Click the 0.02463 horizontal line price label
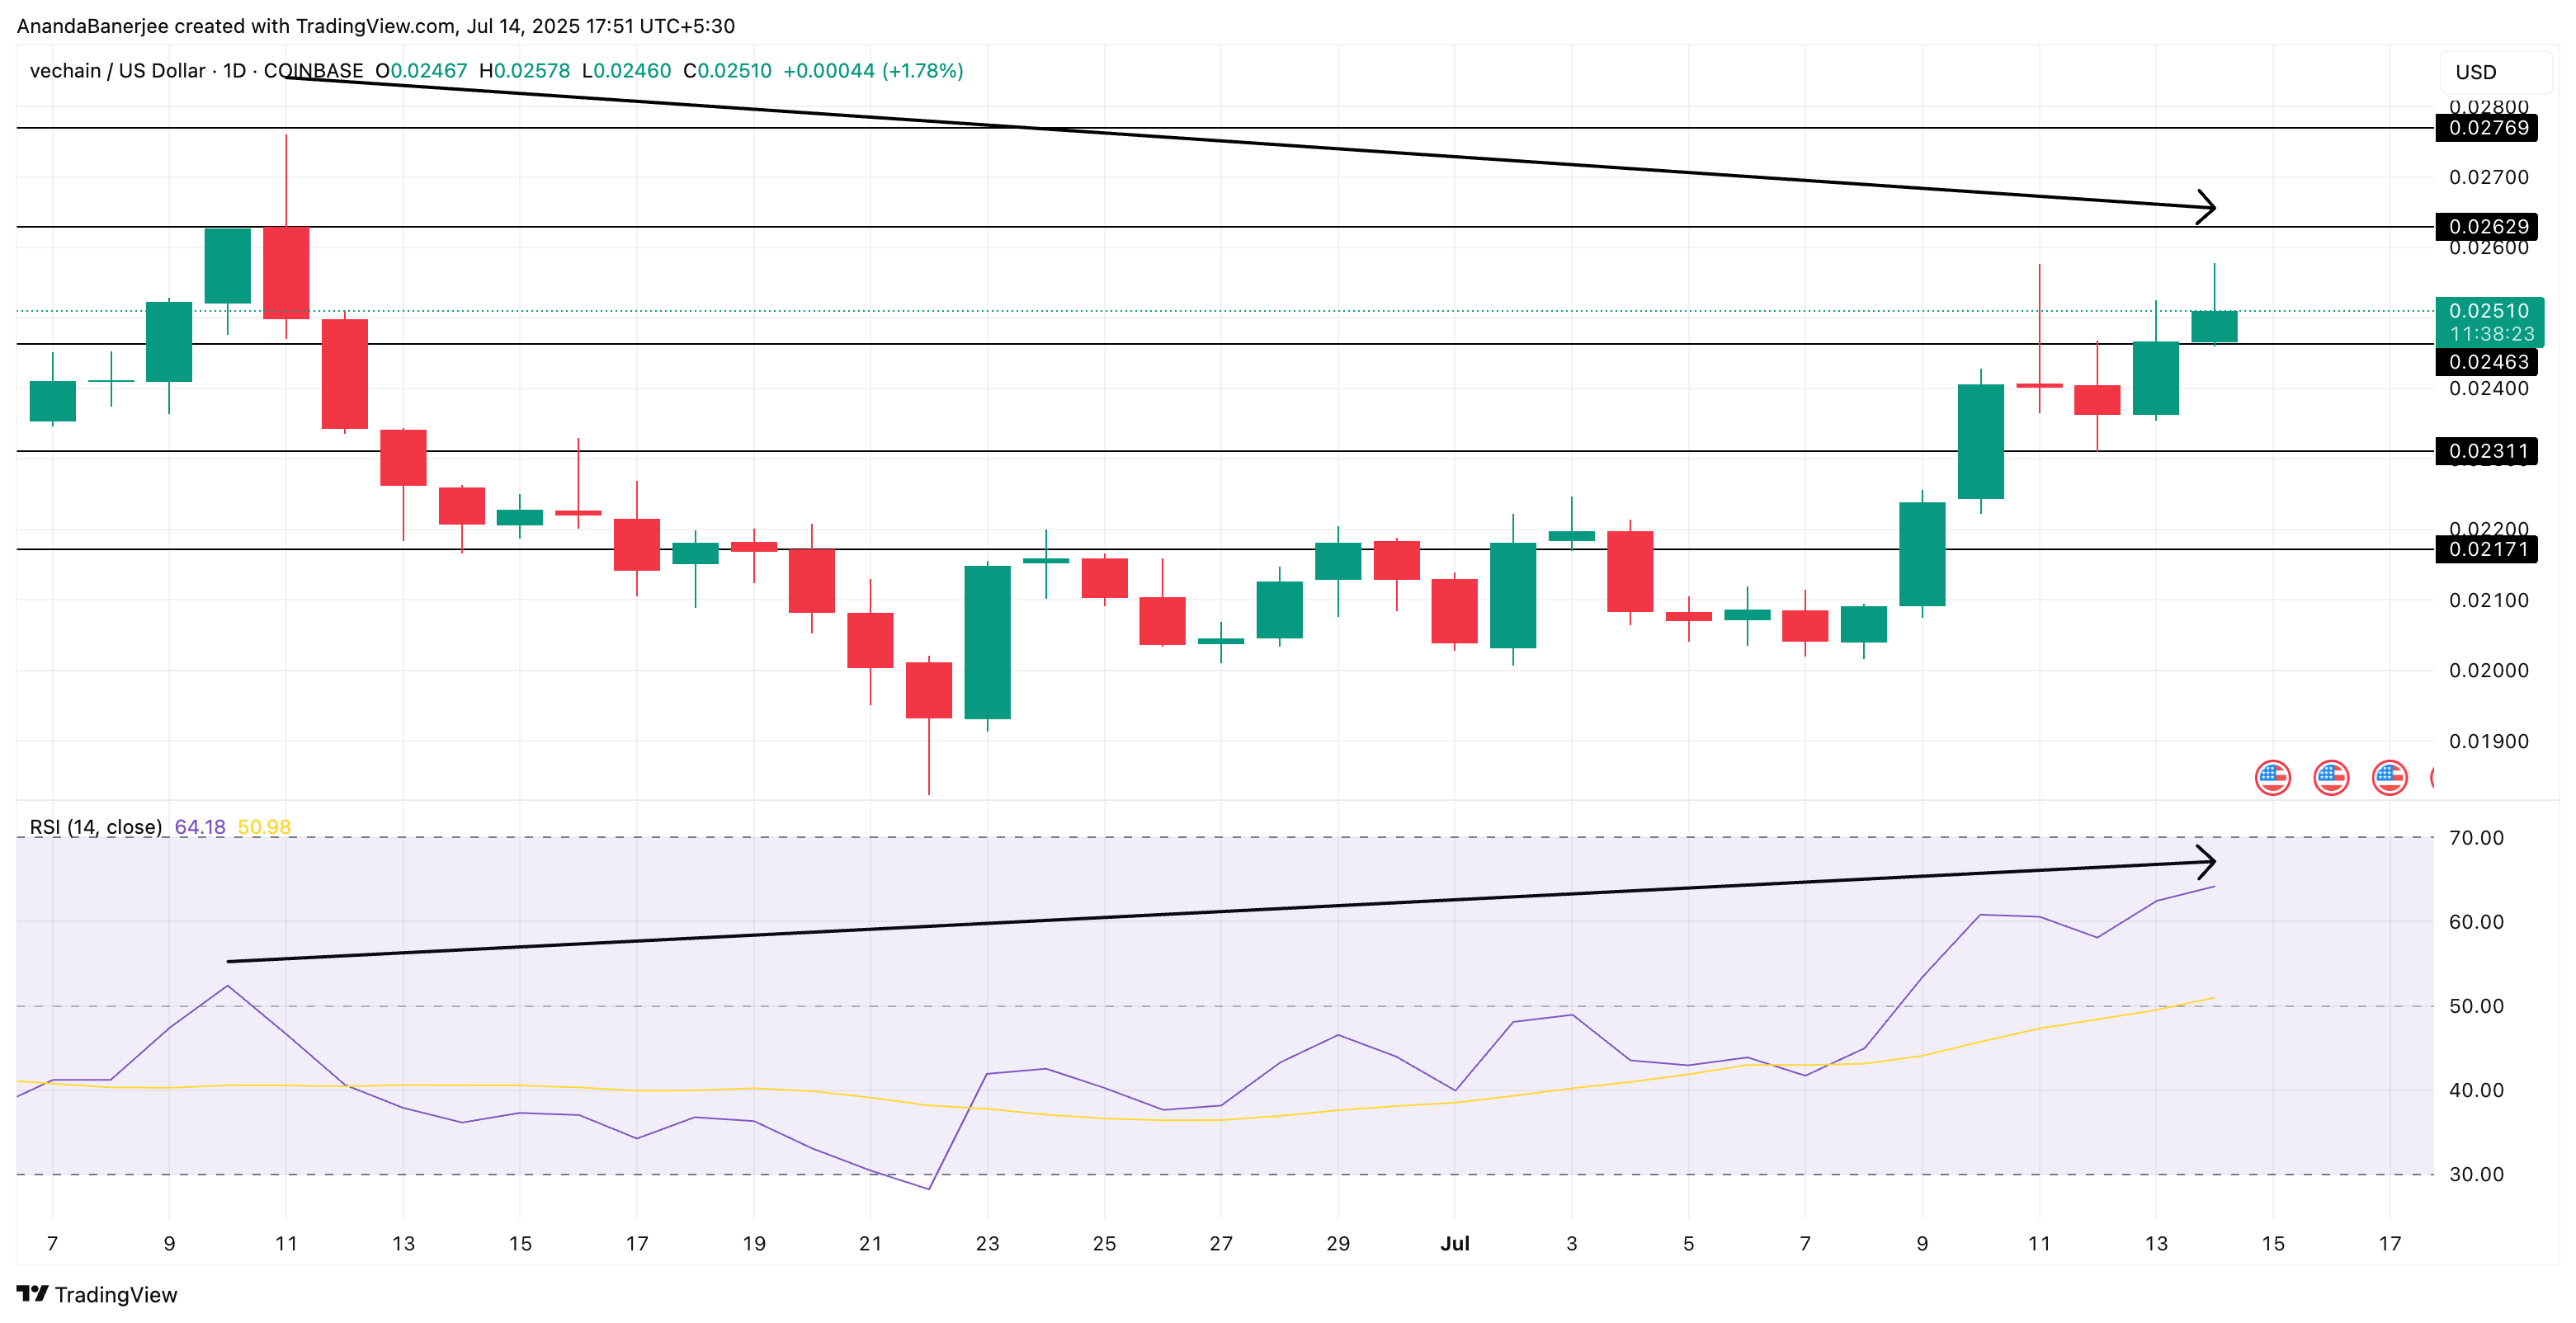This screenshot has height=1323, width=2576. tap(2488, 362)
